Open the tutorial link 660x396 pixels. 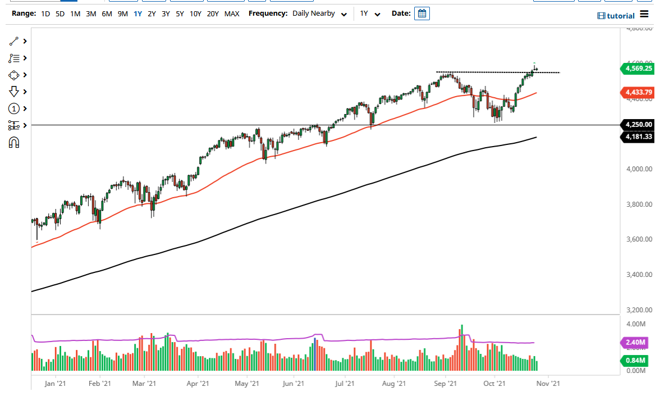pyautogui.click(x=618, y=15)
